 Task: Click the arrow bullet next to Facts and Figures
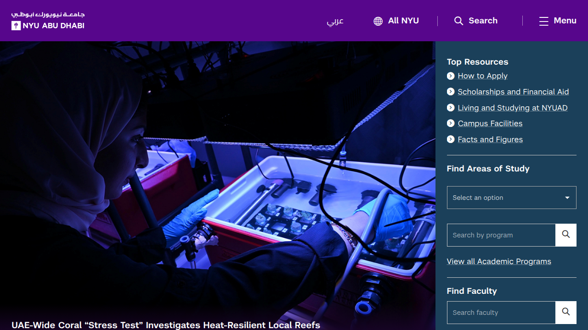coord(451,139)
